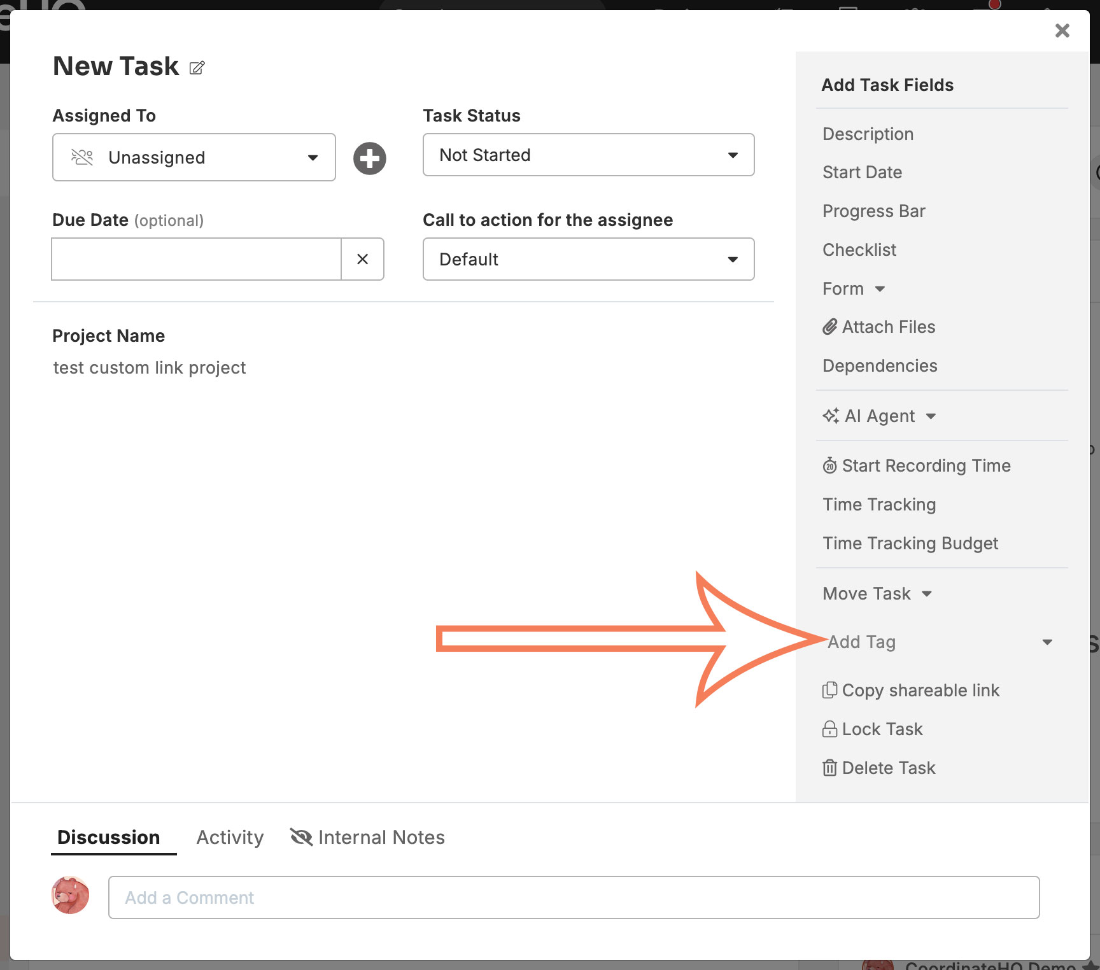The height and width of the screenshot is (970, 1100).
Task: Edit the New Task title pencil icon
Action: point(197,67)
